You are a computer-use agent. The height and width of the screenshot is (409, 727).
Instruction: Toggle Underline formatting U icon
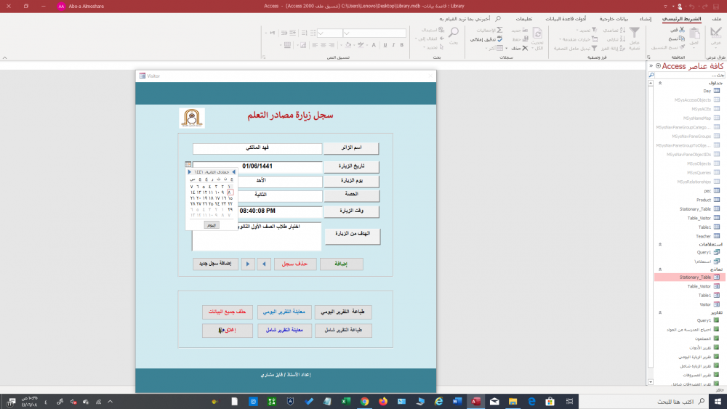click(x=385, y=45)
